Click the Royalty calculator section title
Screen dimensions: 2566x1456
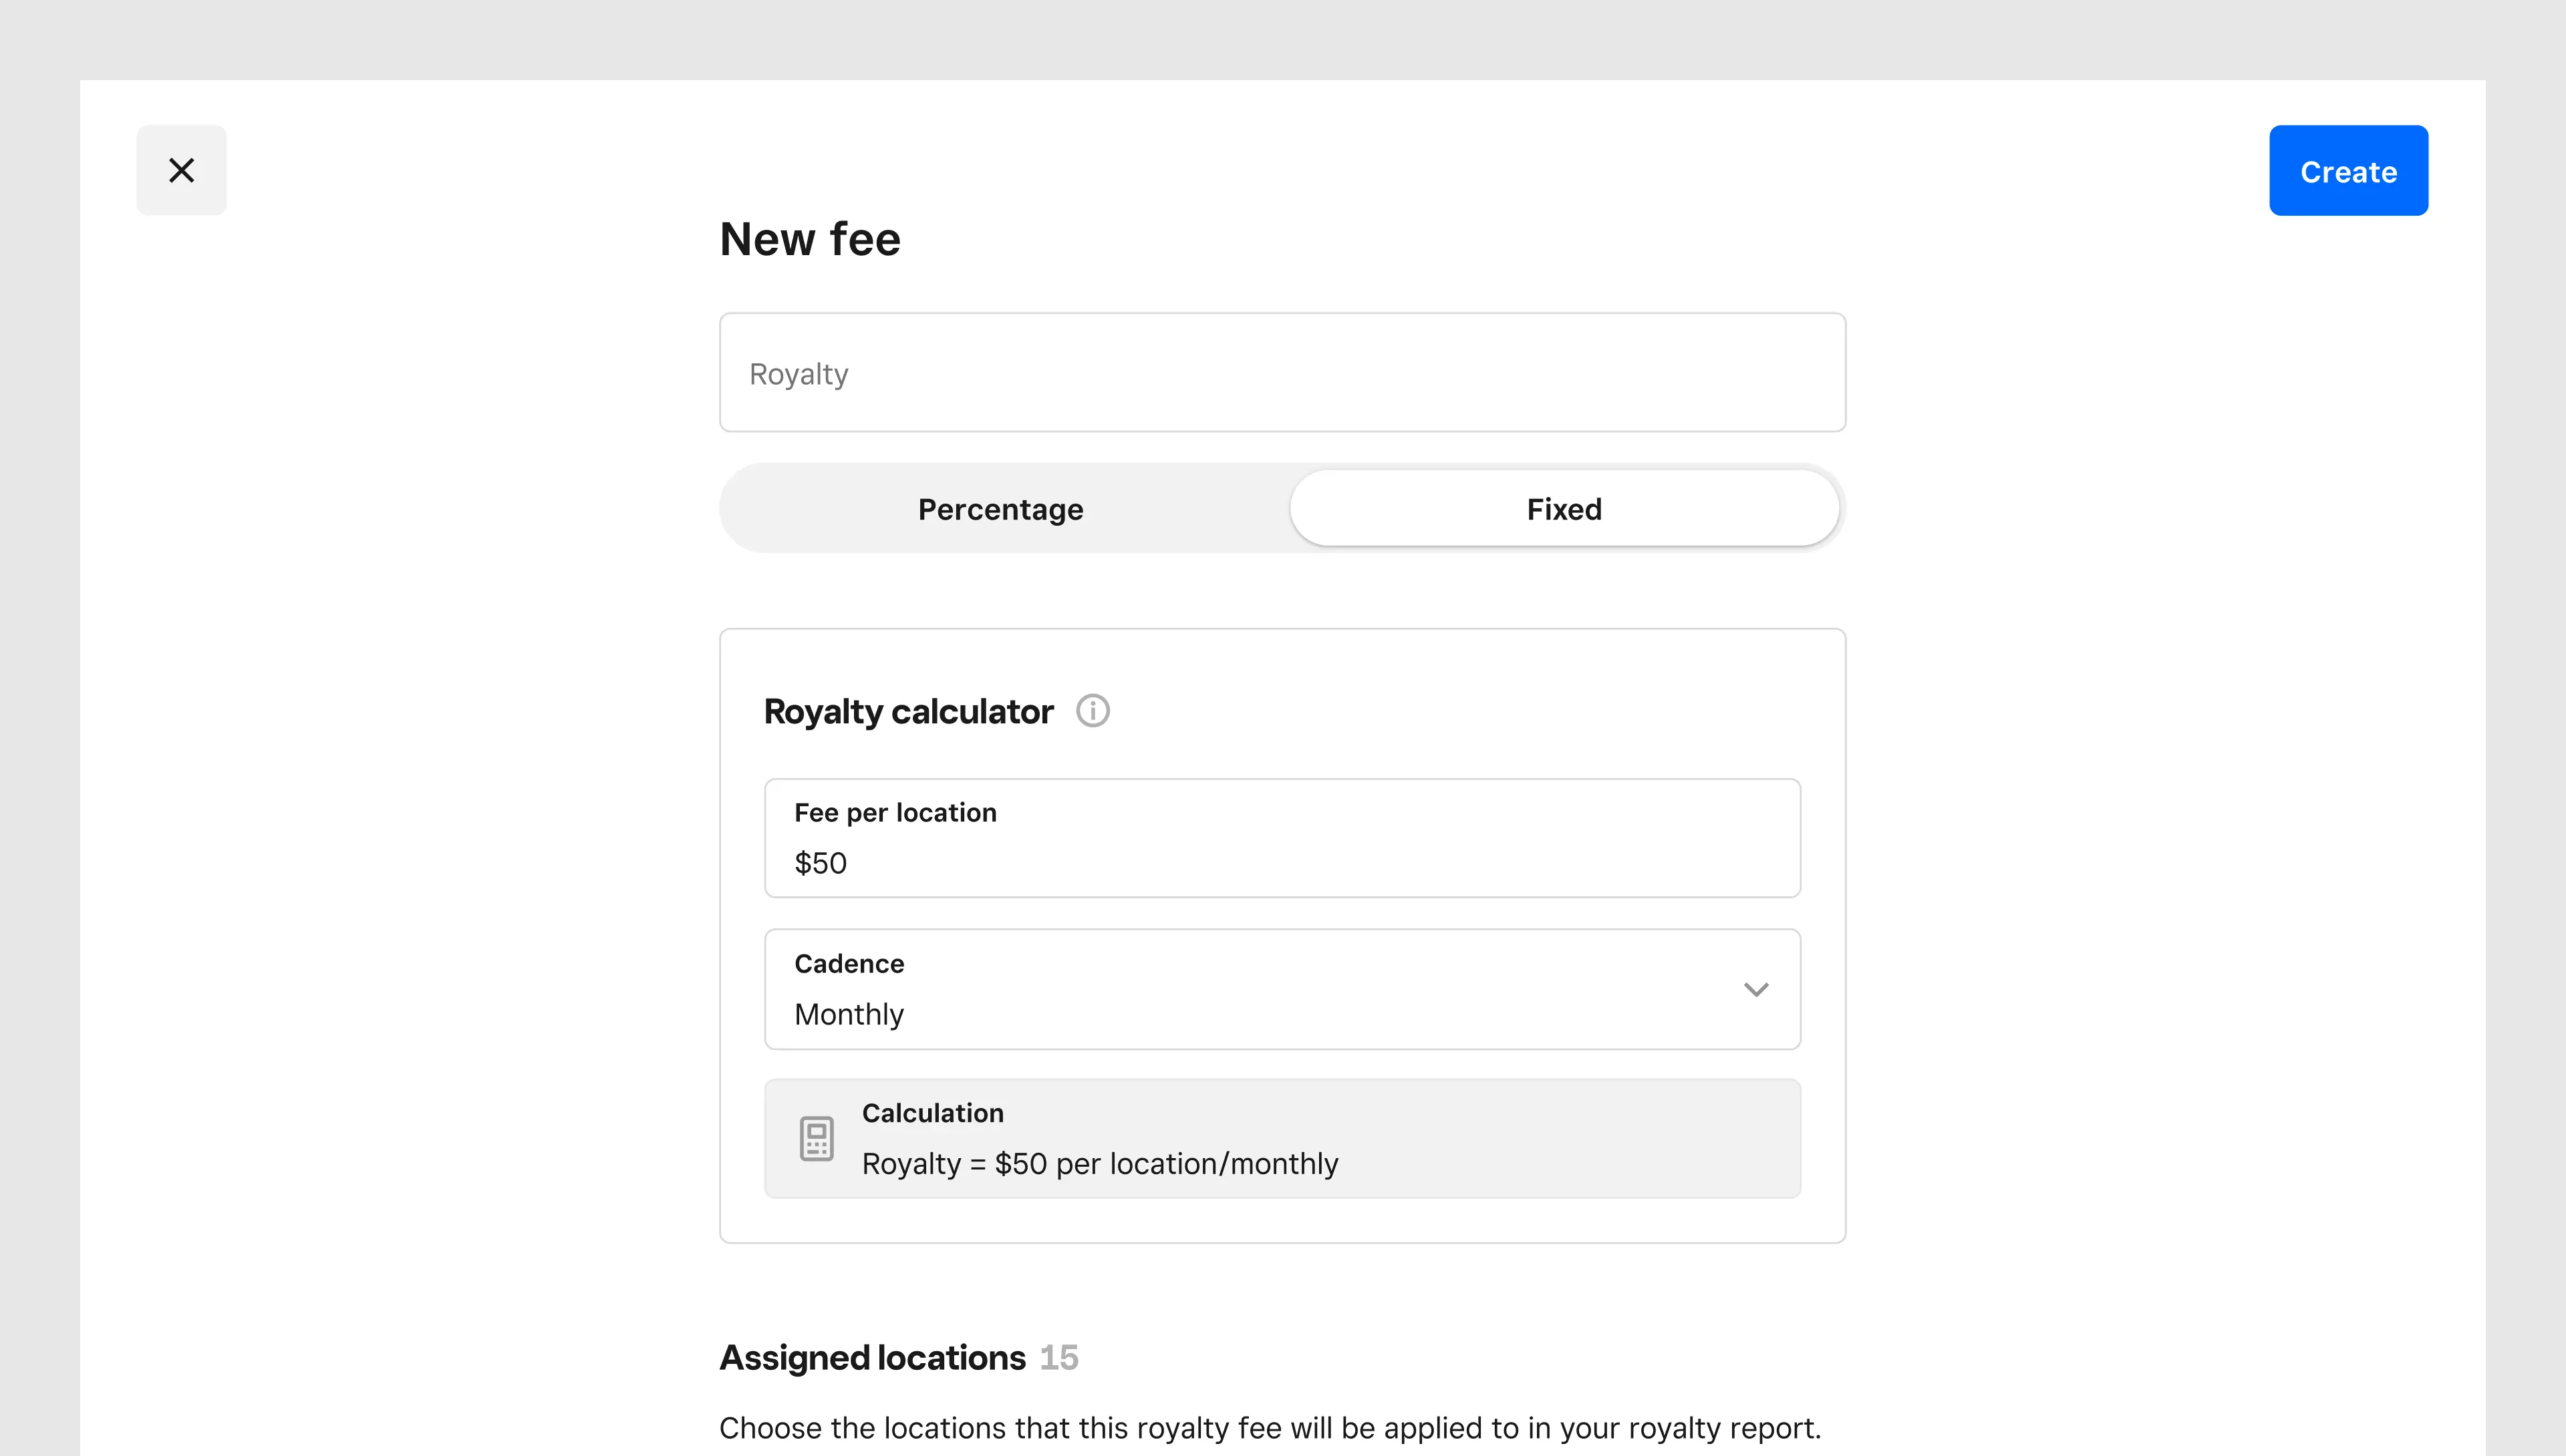(x=907, y=711)
